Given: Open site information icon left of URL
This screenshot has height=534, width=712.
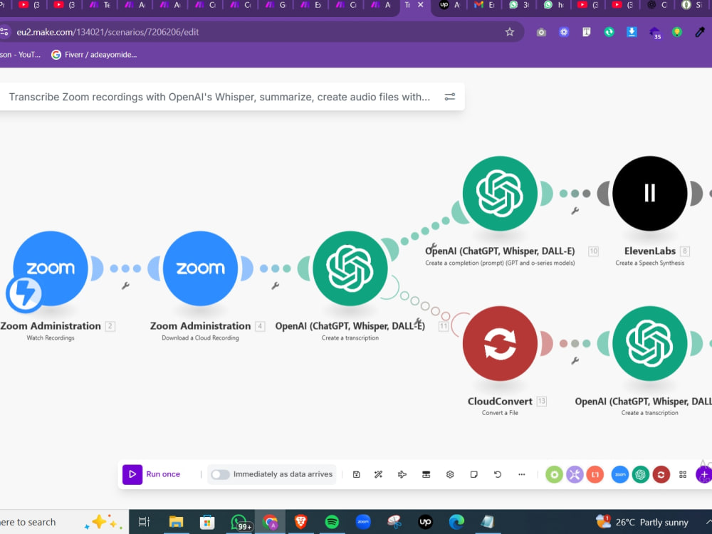Looking at the screenshot, I should click(4, 32).
